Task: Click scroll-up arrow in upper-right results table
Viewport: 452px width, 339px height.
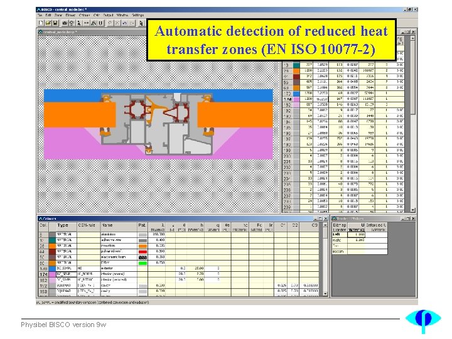Action: click(413, 38)
